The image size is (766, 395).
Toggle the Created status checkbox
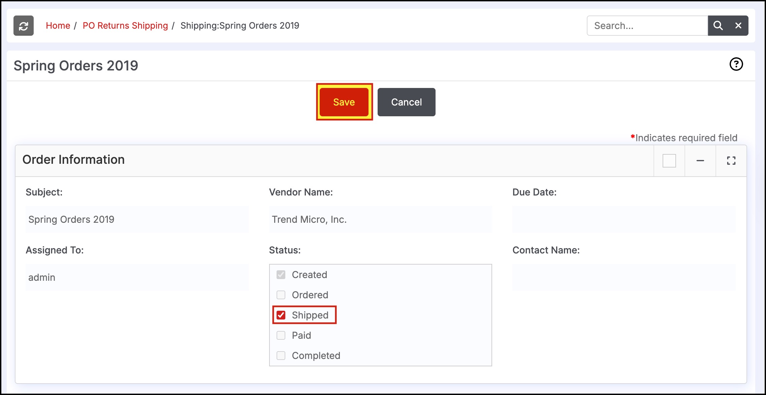[x=281, y=275]
